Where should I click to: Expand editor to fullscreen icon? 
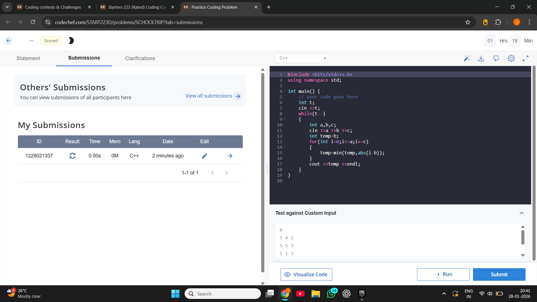pyautogui.click(x=526, y=58)
